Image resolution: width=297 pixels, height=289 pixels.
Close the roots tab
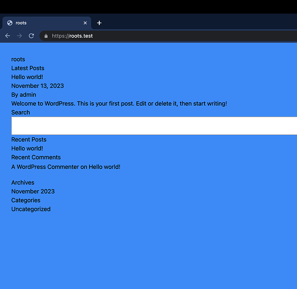[85, 23]
